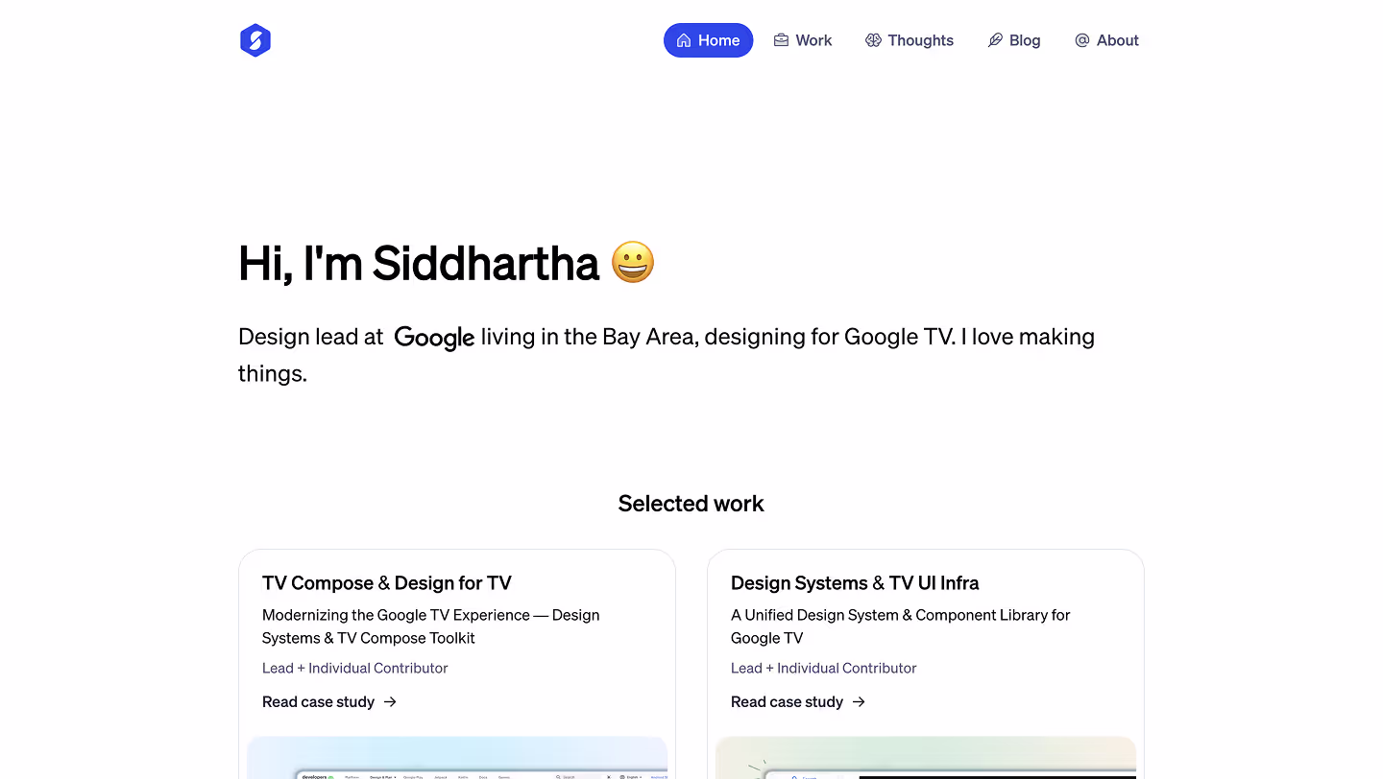Click the grinning emoji after Siddhartha
This screenshot has width=1383, height=779.
(x=634, y=262)
